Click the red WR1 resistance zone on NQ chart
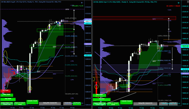 [134, 18]
